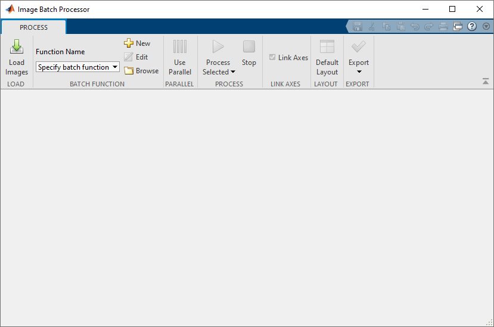Select the PROCESS tab
The width and height of the screenshot is (494, 327).
click(34, 27)
